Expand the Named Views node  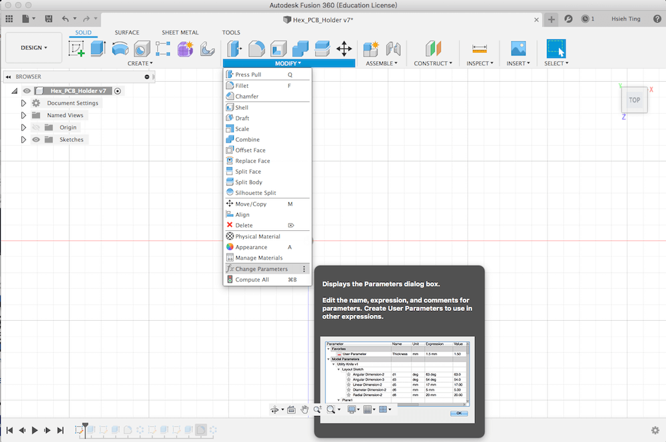pos(23,115)
